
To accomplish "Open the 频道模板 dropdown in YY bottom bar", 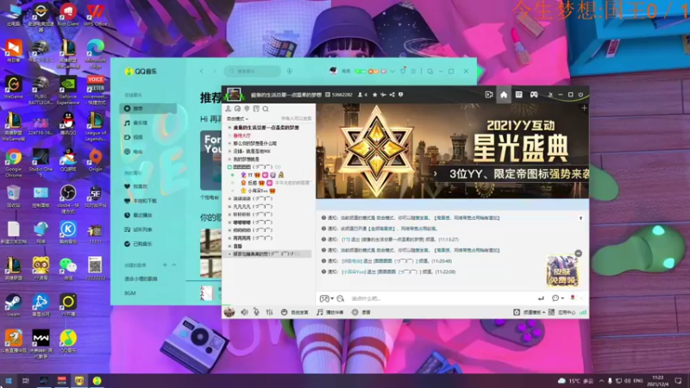I will pyautogui.click(x=530, y=312).
